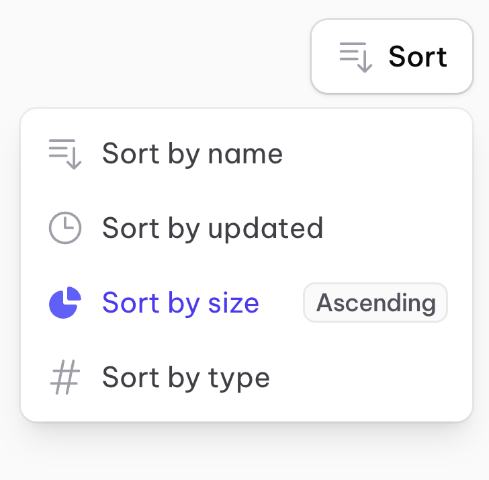The width and height of the screenshot is (489, 480).
Task: Select the Sort by updated option
Action: coord(212,229)
